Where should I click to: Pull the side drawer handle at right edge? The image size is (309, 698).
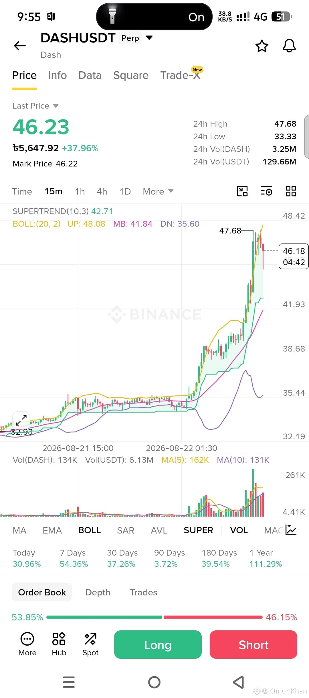coord(307,136)
